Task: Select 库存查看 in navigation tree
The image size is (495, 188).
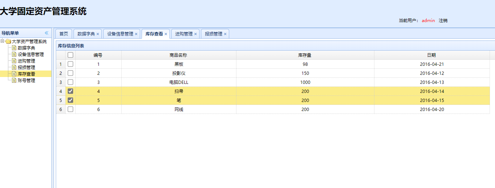Action: pos(26,74)
